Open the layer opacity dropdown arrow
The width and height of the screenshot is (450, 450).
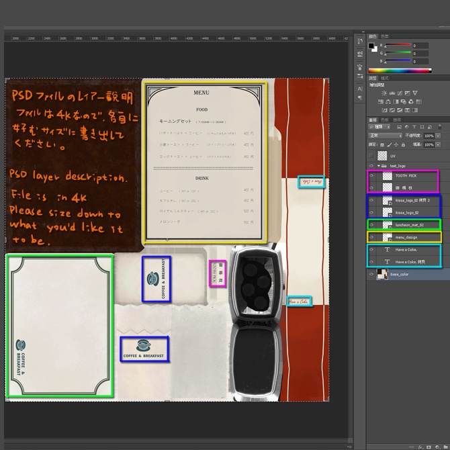coord(438,135)
